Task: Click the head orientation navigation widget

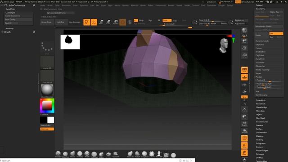Action: click(224, 46)
